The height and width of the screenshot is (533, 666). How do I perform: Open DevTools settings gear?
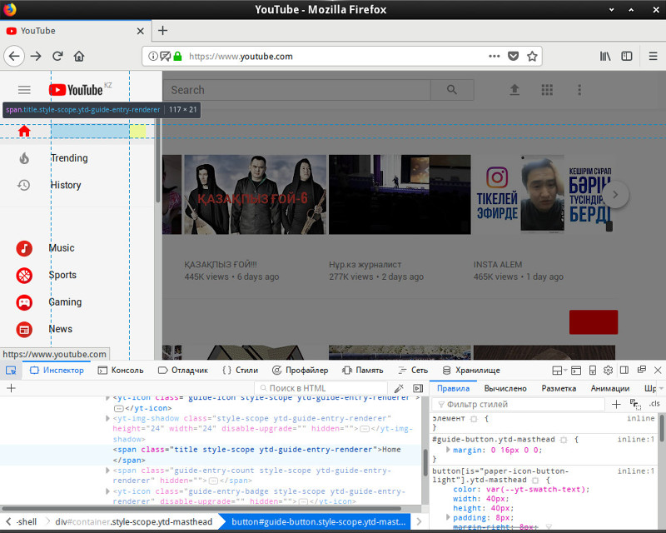click(x=608, y=370)
